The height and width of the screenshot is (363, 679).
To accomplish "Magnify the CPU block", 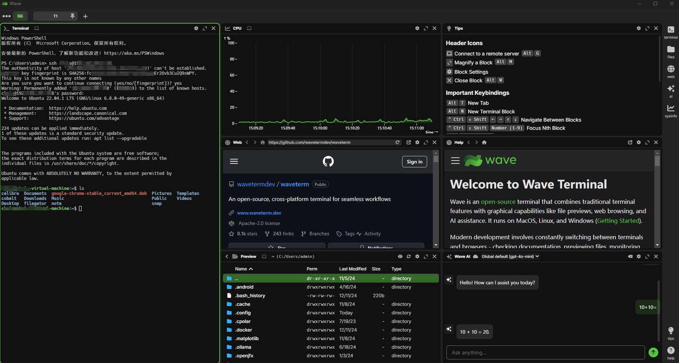I will [x=426, y=28].
